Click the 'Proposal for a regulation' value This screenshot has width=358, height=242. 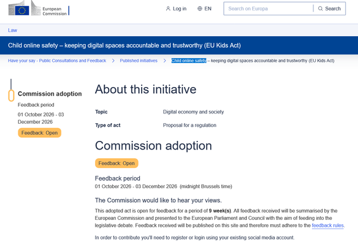189,125
